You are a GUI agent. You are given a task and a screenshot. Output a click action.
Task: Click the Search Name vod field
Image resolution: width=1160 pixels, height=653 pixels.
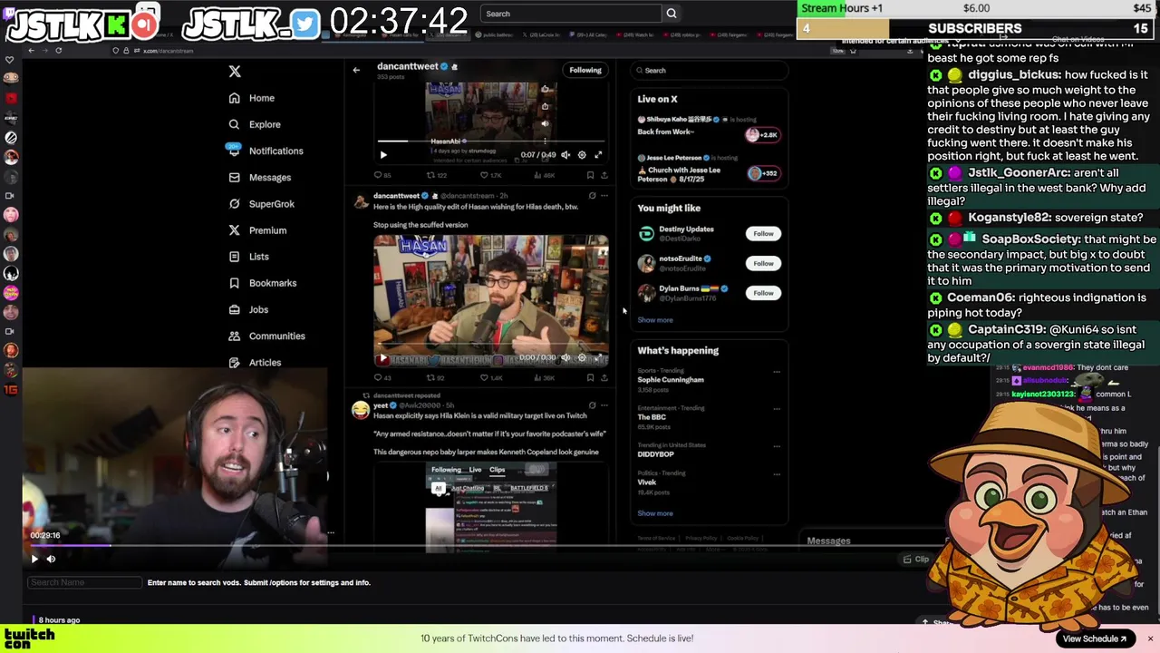point(85,582)
